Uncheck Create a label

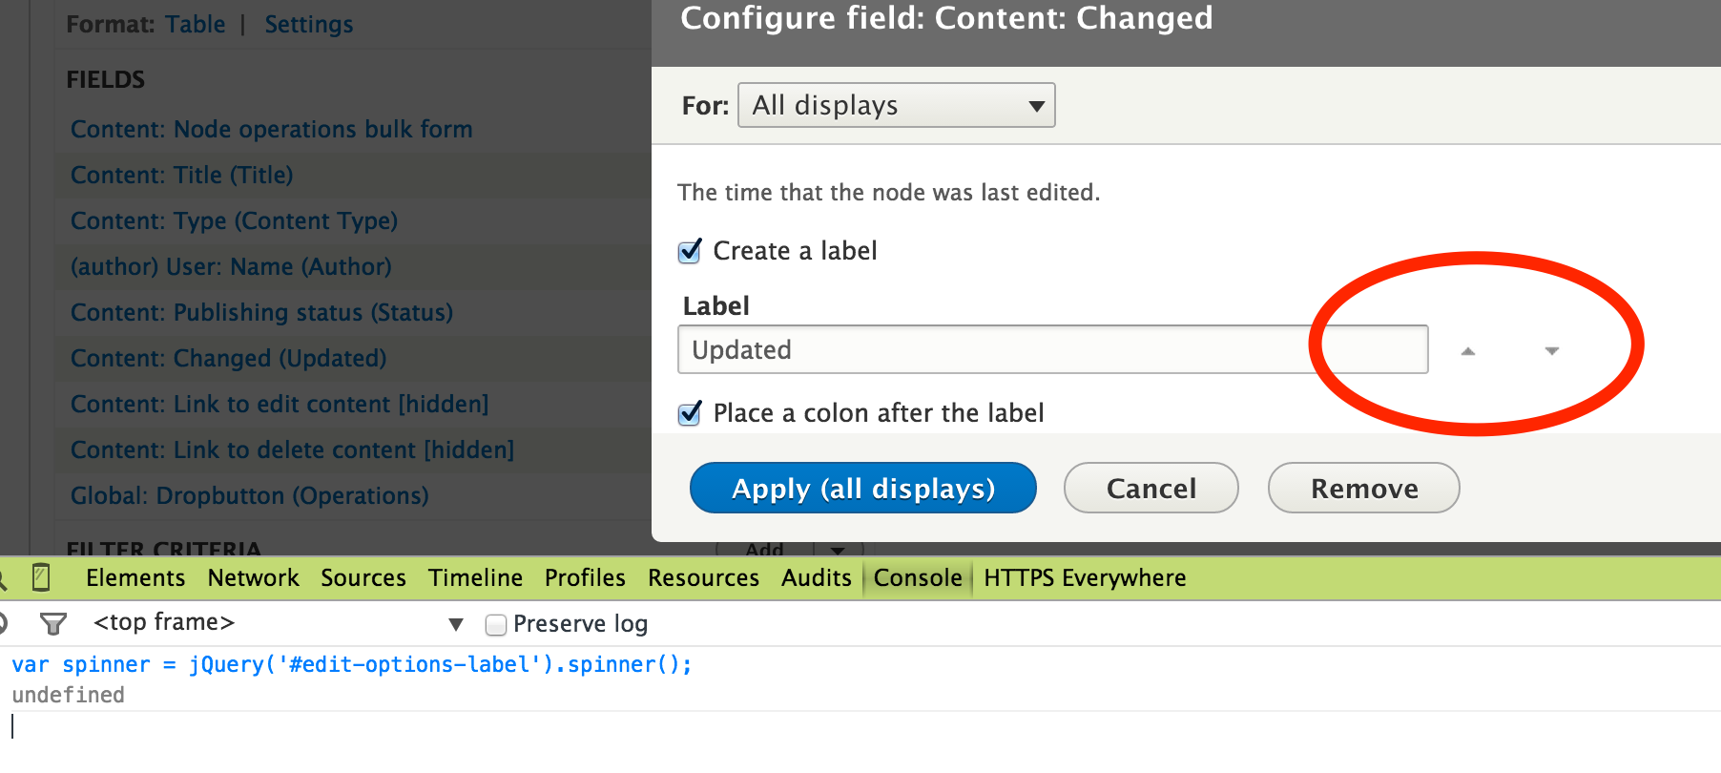[x=689, y=251]
